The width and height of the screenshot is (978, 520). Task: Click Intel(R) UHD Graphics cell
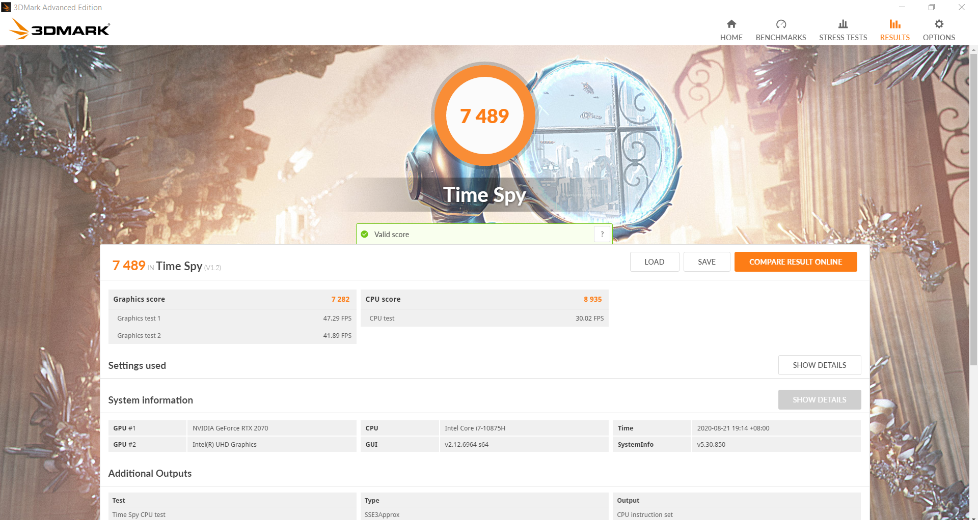[272, 444]
